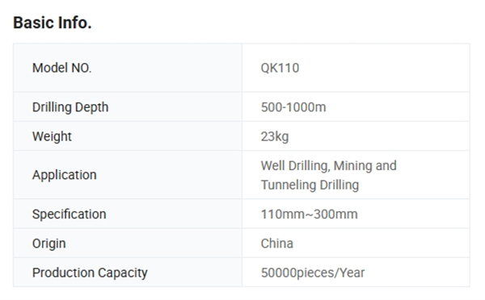485x300 pixels.
Task: Click the Tunneling Drilling text line
Action: pos(310,185)
